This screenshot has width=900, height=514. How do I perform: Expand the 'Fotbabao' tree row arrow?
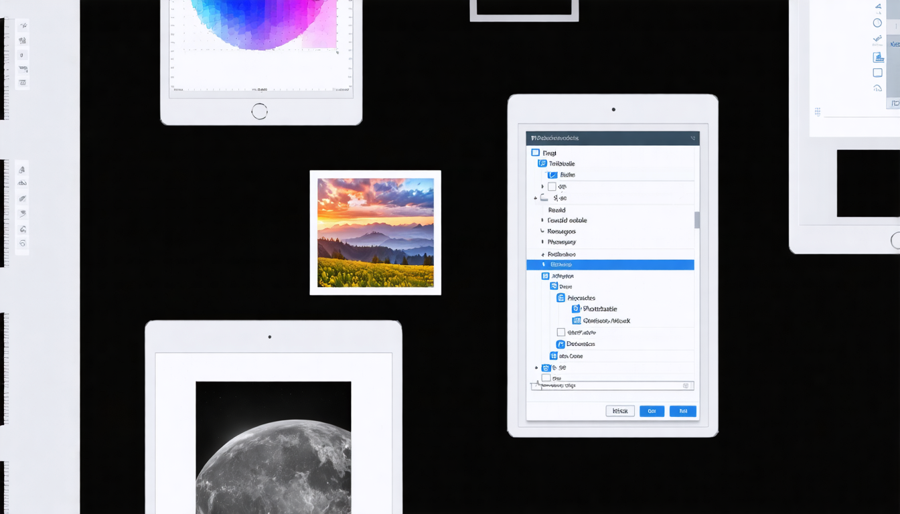click(542, 254)
